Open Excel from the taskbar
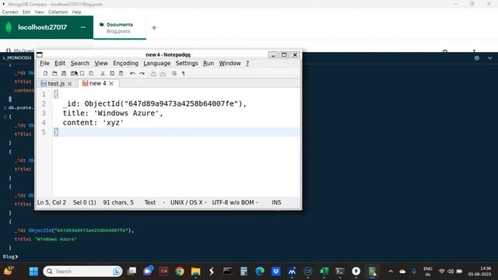The image size is (498, 280). [x=324, y=271]
